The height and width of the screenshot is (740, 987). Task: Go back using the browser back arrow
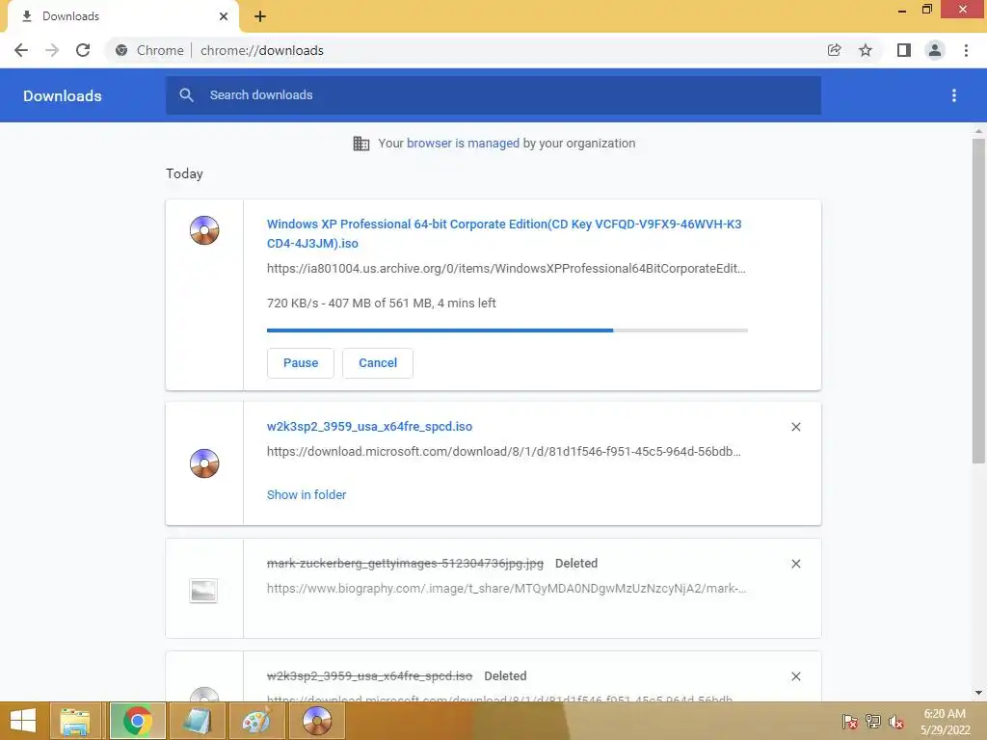click(21, 50)
